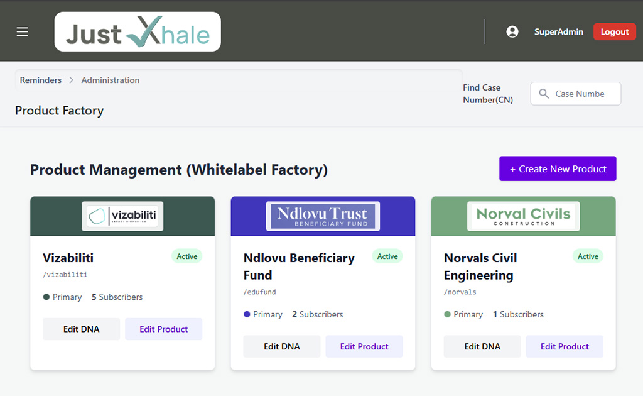Click the SuperAdmin username
The height and width of the screenshot is (396, 643).
[x=558, y=31]
